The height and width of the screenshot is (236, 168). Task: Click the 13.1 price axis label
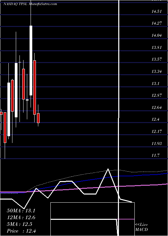point(156,83)
